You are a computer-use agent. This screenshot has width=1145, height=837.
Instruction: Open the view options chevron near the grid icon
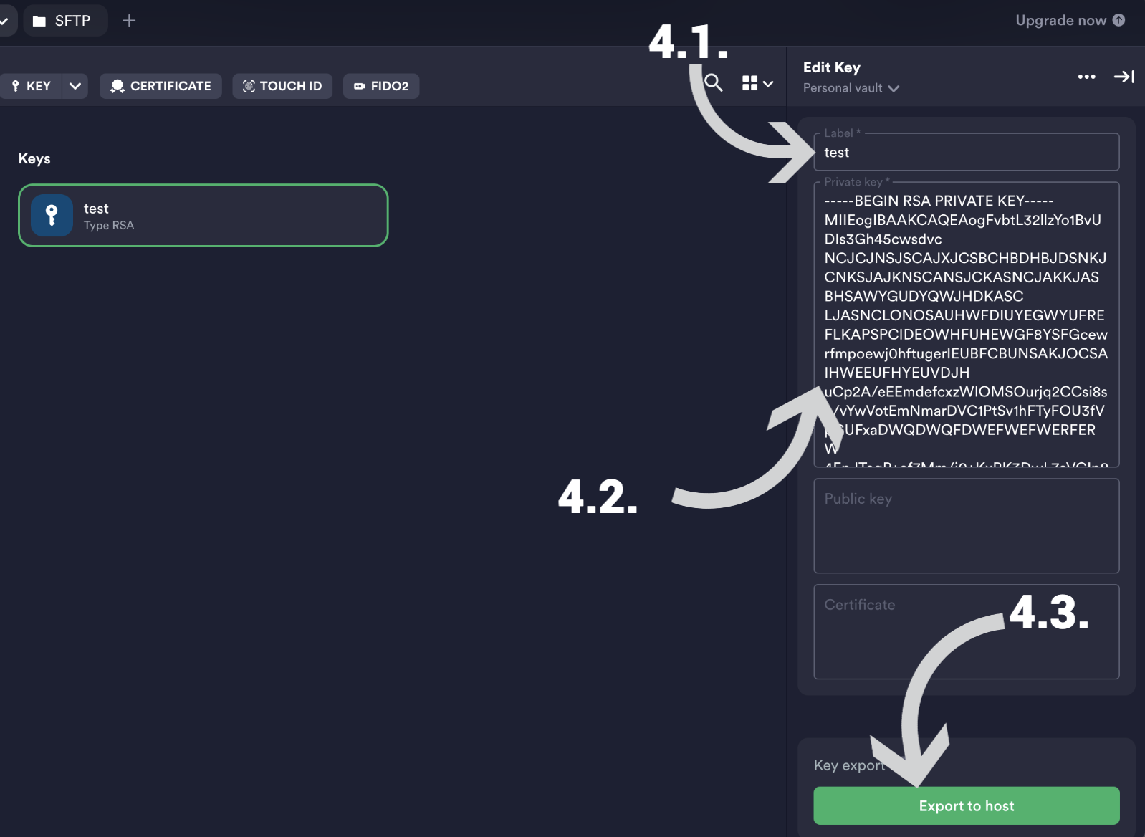tap(768, 84)
